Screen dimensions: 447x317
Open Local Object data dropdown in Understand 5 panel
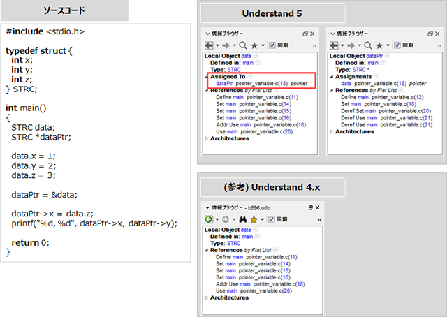256,56
